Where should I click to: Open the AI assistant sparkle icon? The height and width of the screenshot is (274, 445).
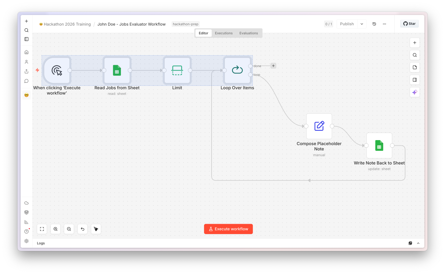point(415,92)
